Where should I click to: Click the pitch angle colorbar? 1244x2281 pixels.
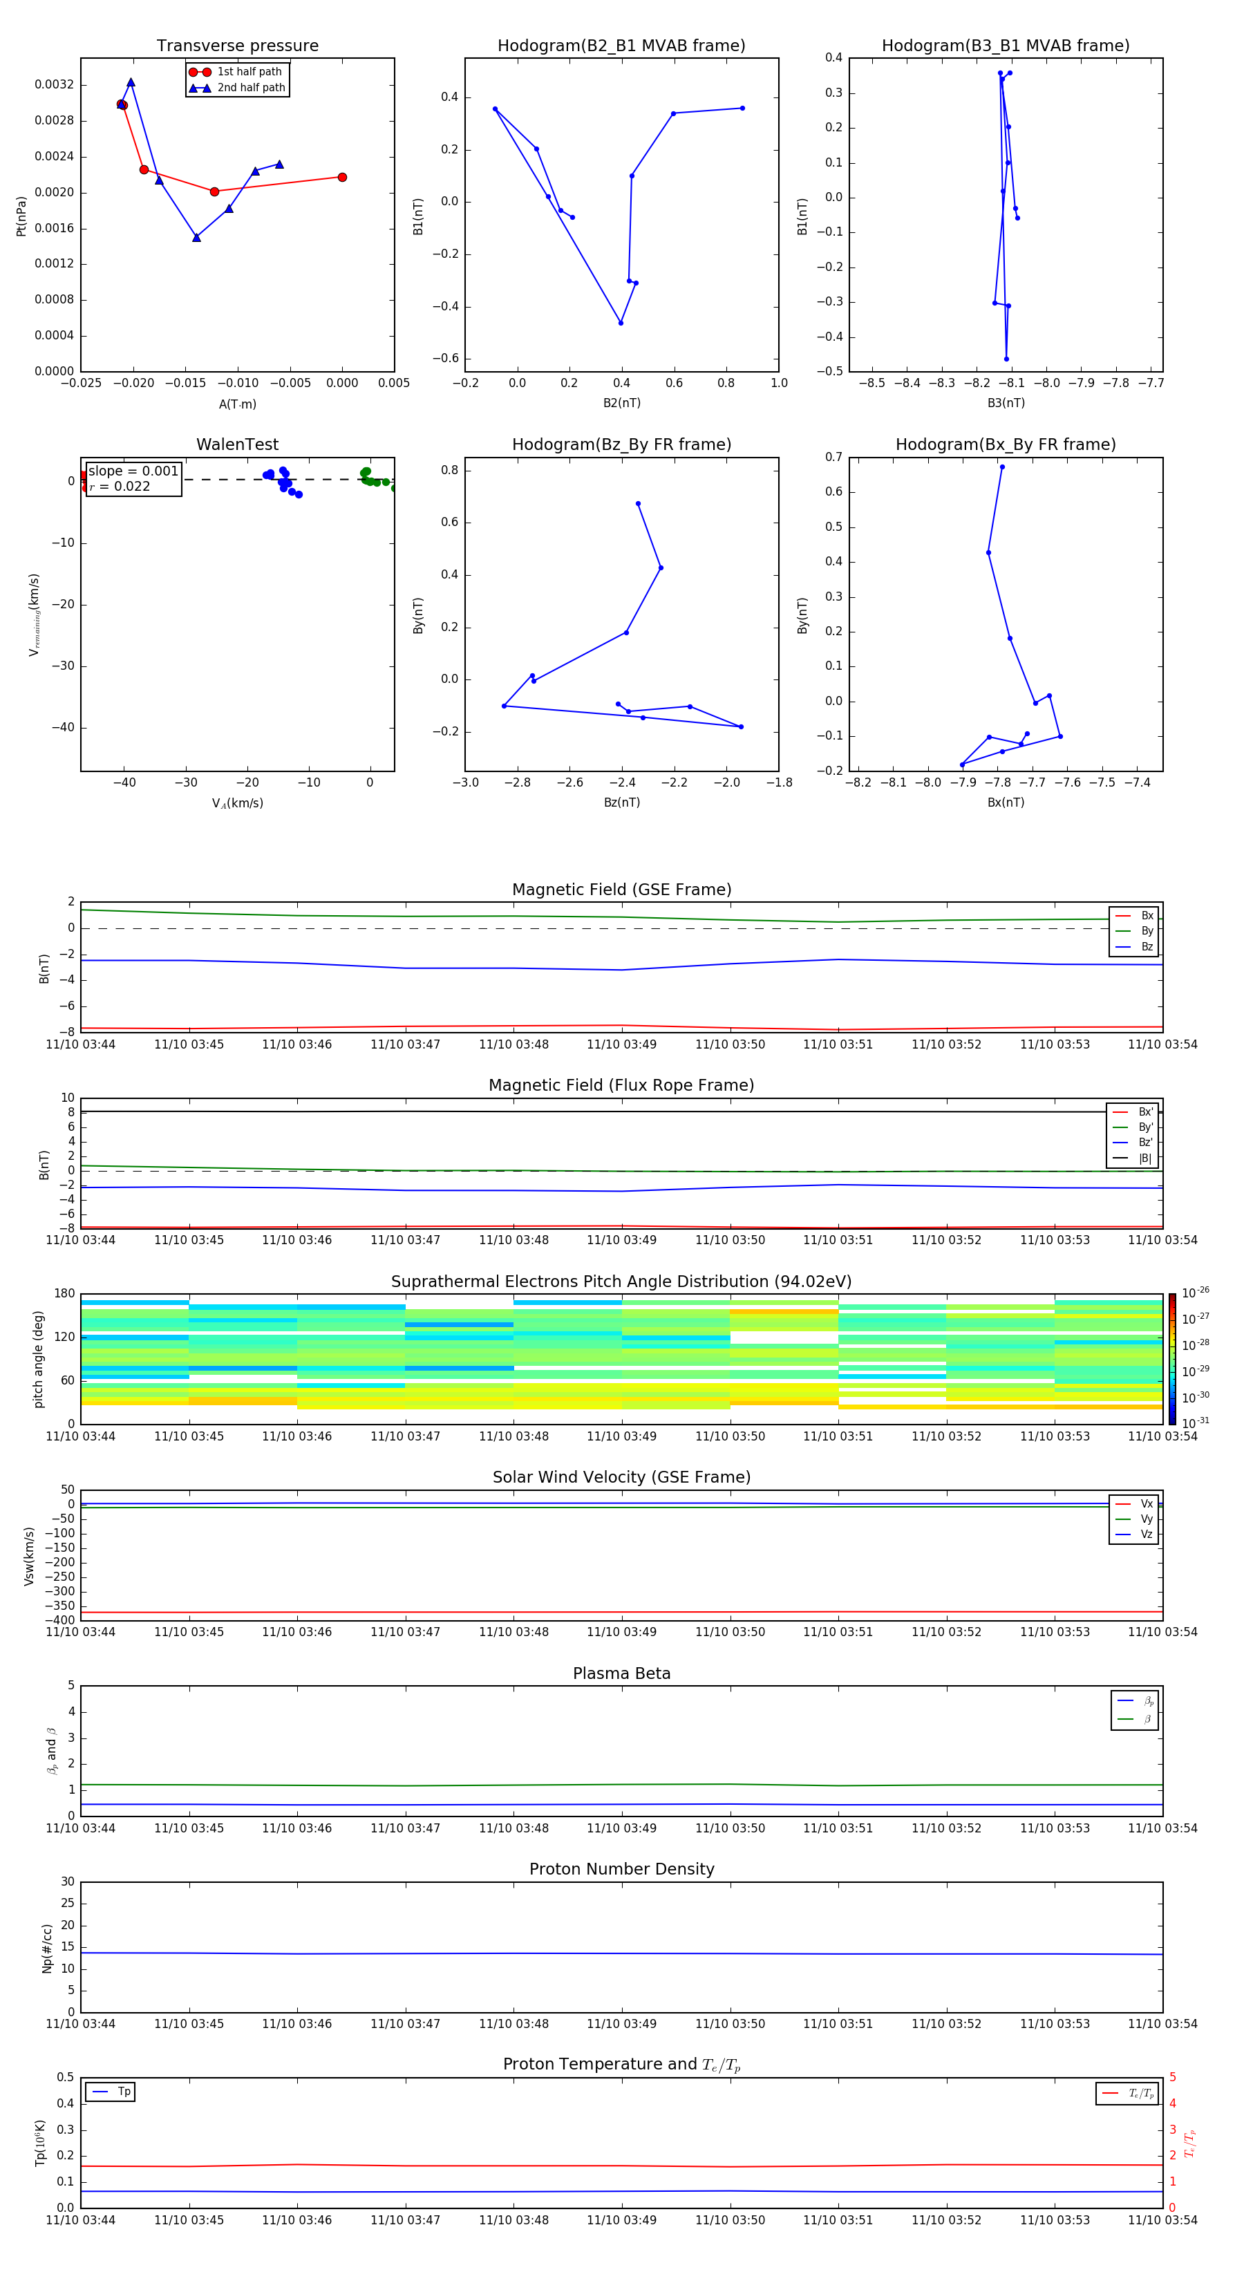click(1172, 1358)
